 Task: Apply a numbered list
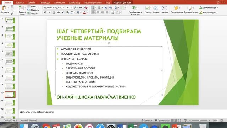click(99, 7)
